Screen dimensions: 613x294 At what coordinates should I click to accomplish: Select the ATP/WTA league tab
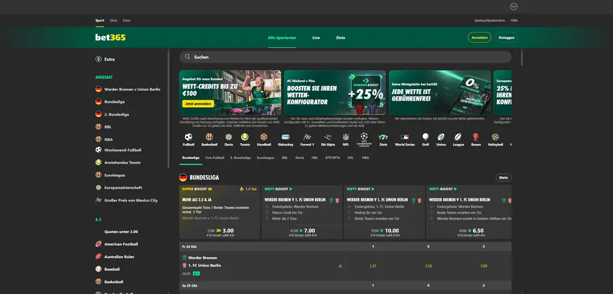331,158
